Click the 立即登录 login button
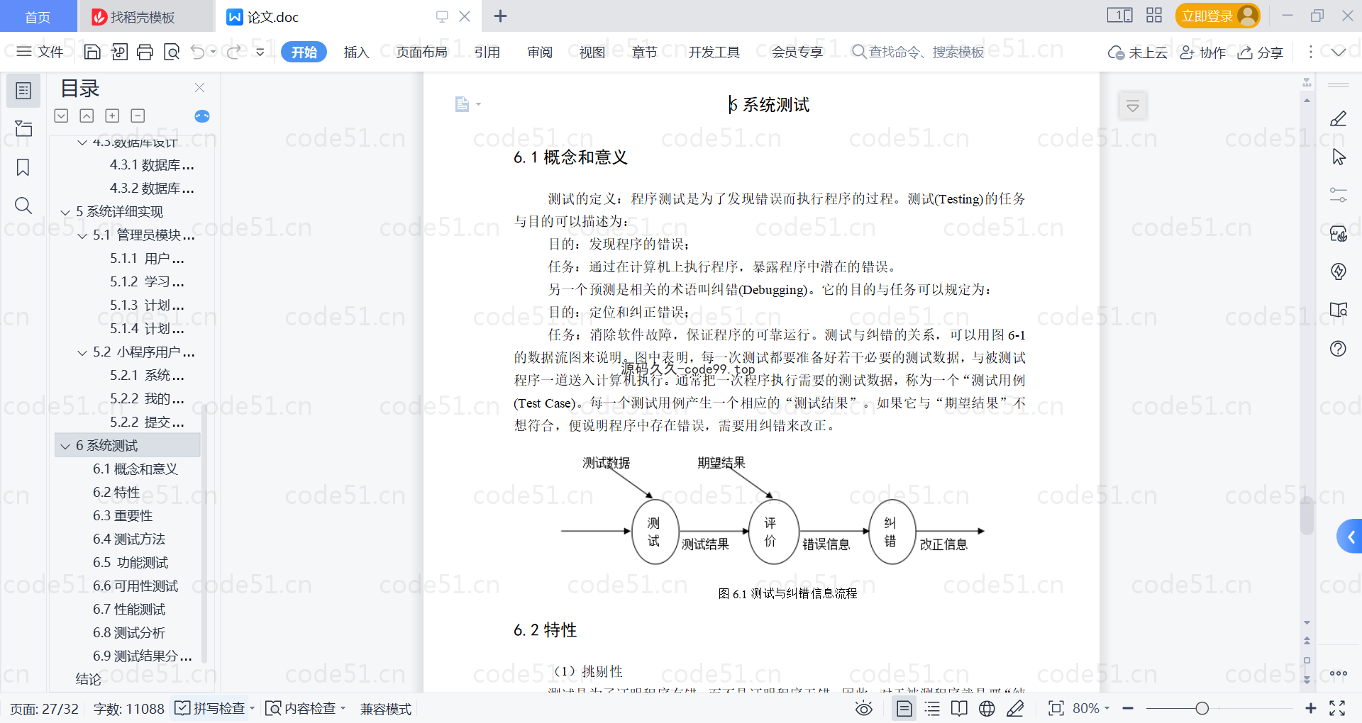This screenshot has width=1362, height=723. coord(1217,16)
